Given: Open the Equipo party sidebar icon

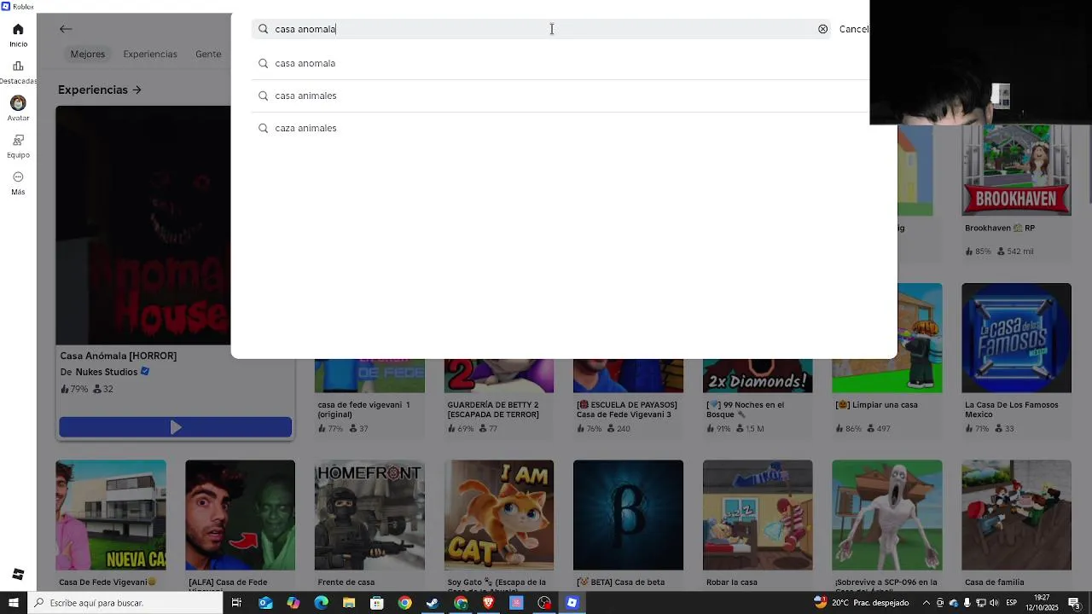Looking at the screenshot, I should point(18,140).
